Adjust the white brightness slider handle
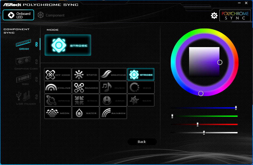Screen dimensions: 253x165 click(204, 133)
